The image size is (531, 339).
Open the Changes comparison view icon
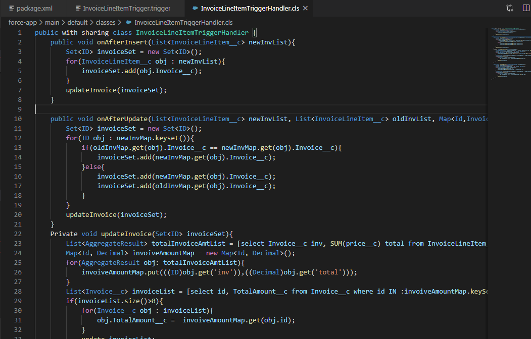point(509,8)
